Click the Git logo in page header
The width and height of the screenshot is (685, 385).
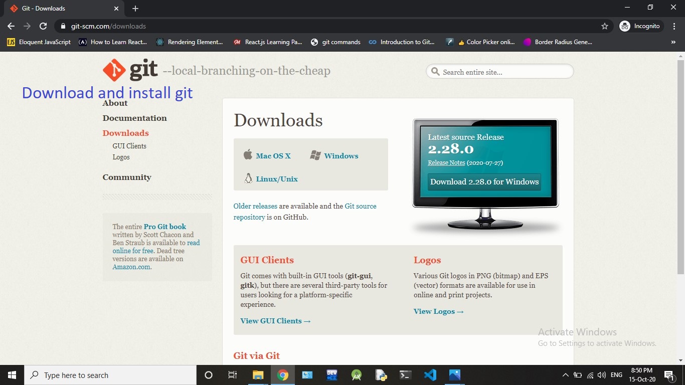130,70
